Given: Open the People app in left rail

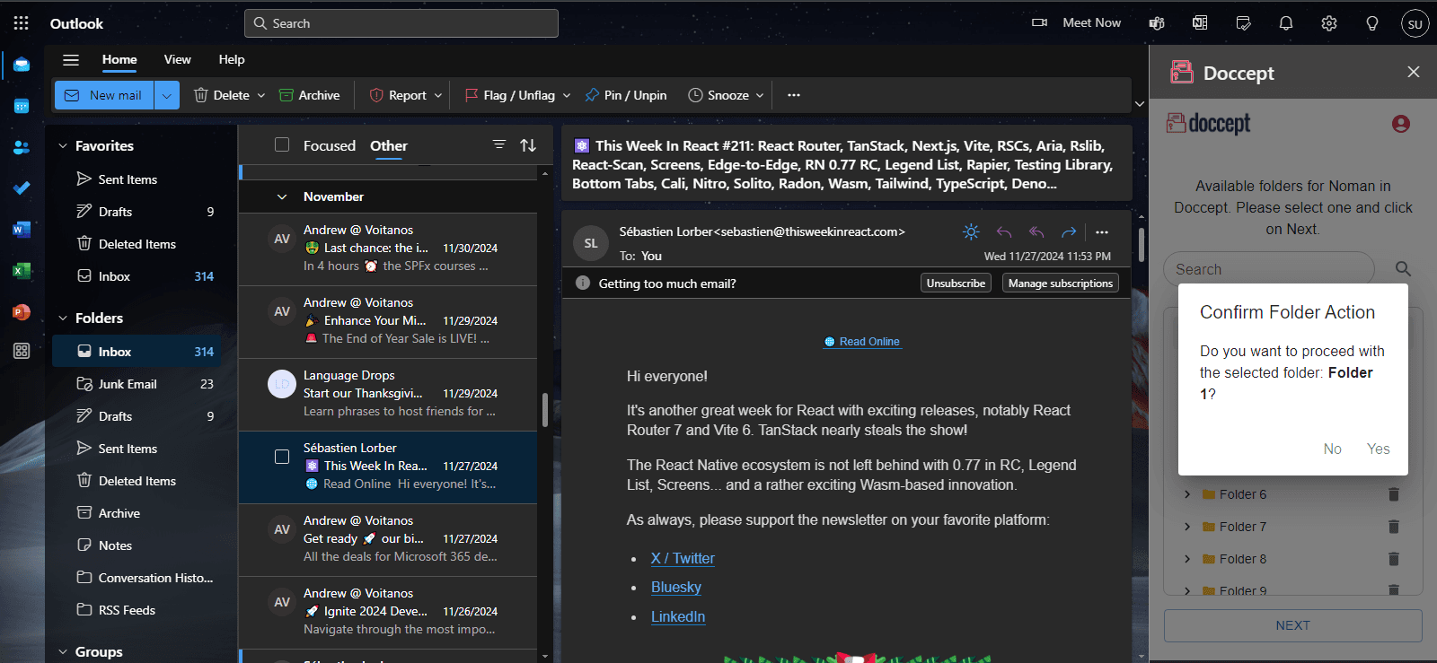Looking at the screenshot, I should point(22,147).
